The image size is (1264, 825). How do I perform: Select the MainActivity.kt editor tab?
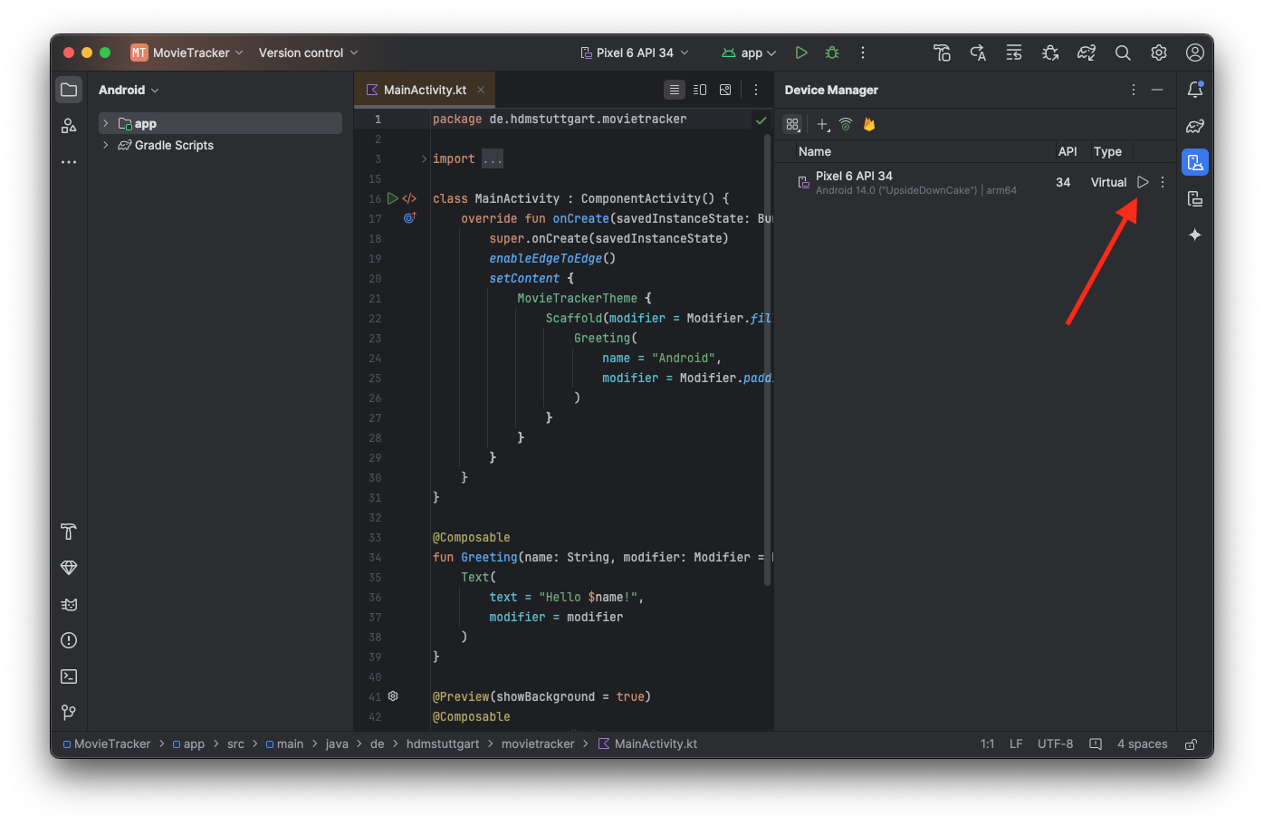click(425, 90)
